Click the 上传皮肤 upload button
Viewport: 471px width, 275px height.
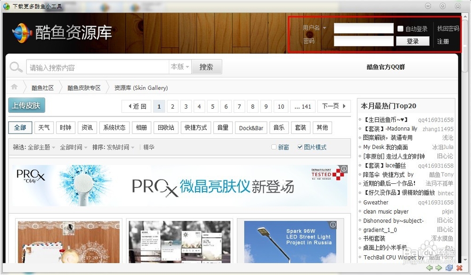(26, 105)
